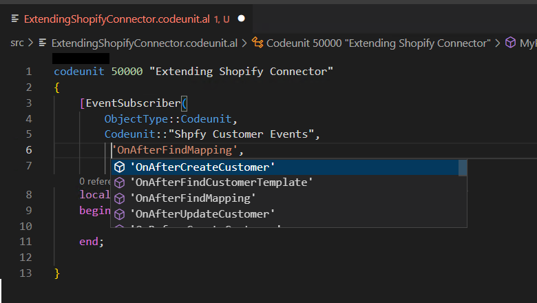The height and width of the screenshot is (303, 537).
Task: Click the cube icon at the breadcrumb's right end
Action: (510, 43)
